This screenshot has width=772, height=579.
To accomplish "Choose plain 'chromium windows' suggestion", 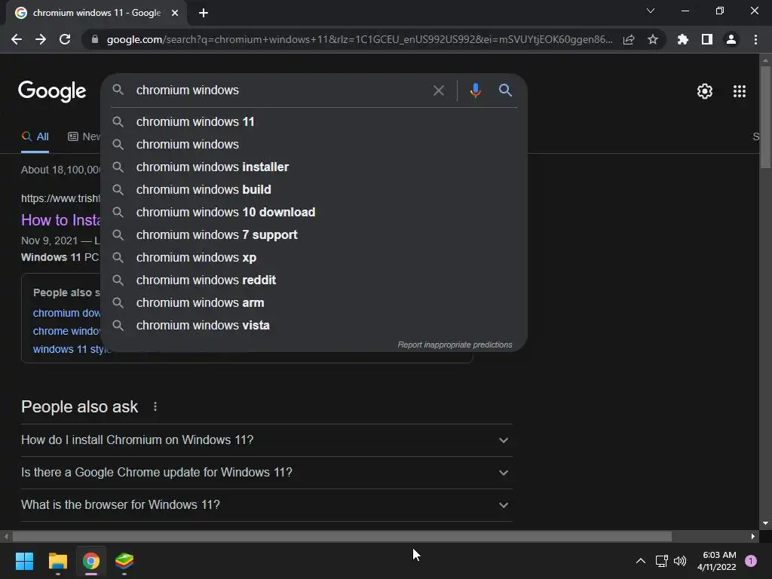I will point(314,144).
